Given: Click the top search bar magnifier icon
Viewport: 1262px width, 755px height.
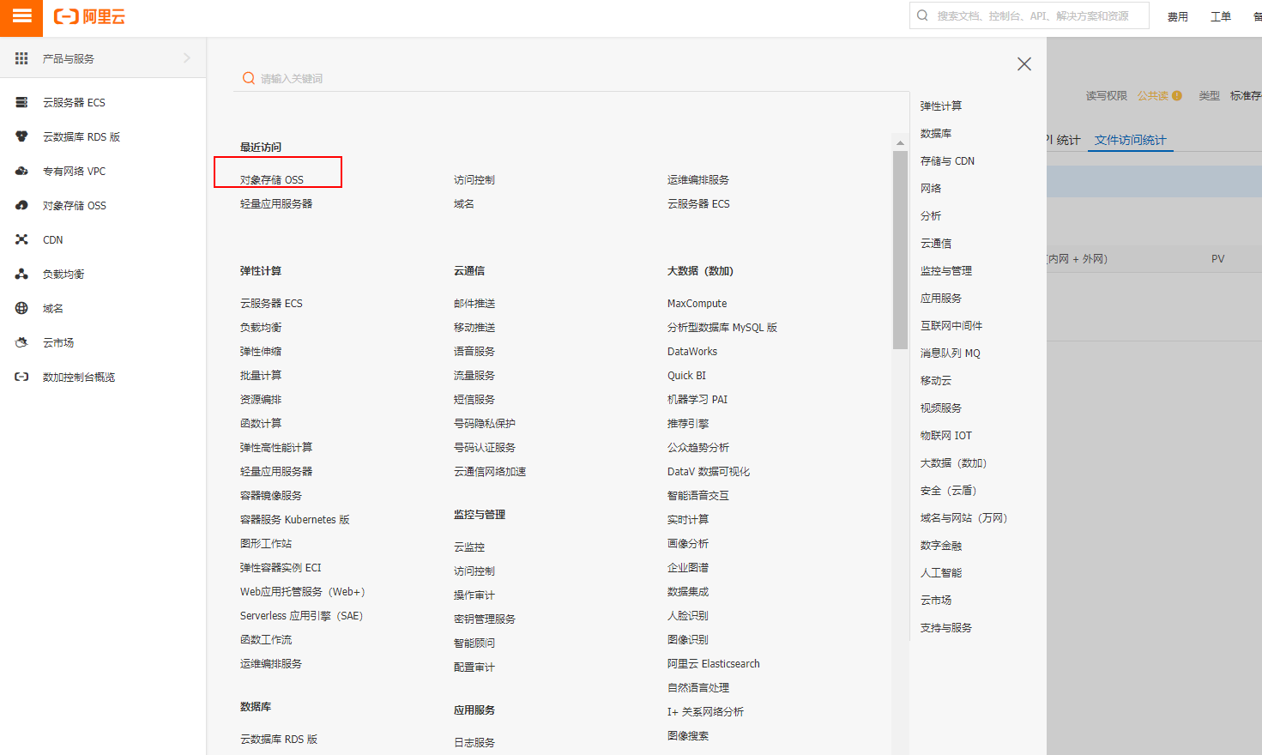Looking at the screenshot, I should (x=922, y=15).
